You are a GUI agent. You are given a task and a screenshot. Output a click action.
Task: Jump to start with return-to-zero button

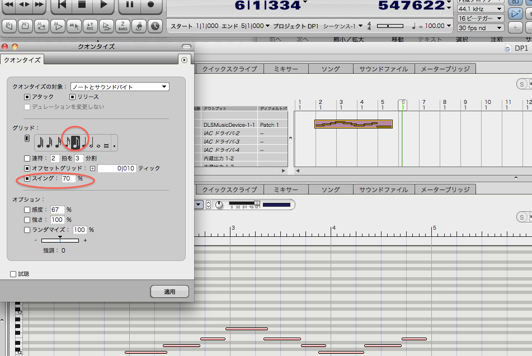coord(62,4)
